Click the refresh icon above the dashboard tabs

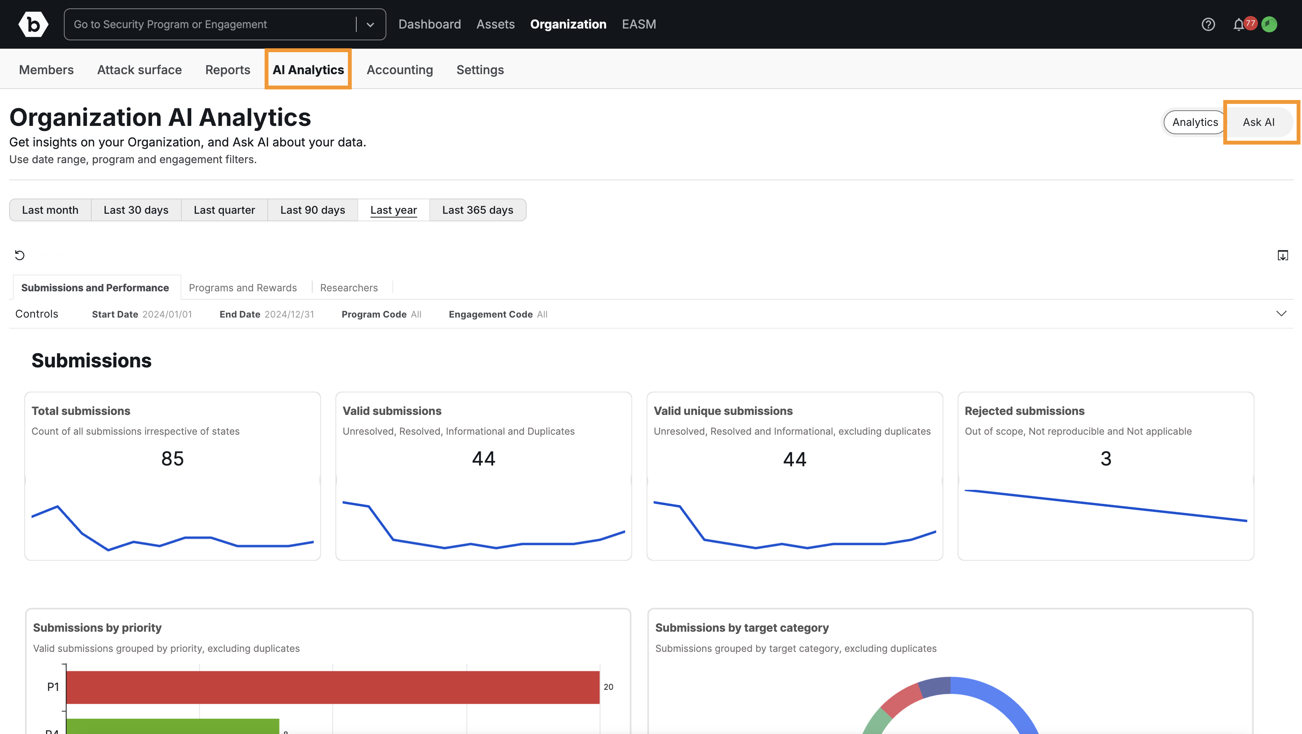coord(19,255)
